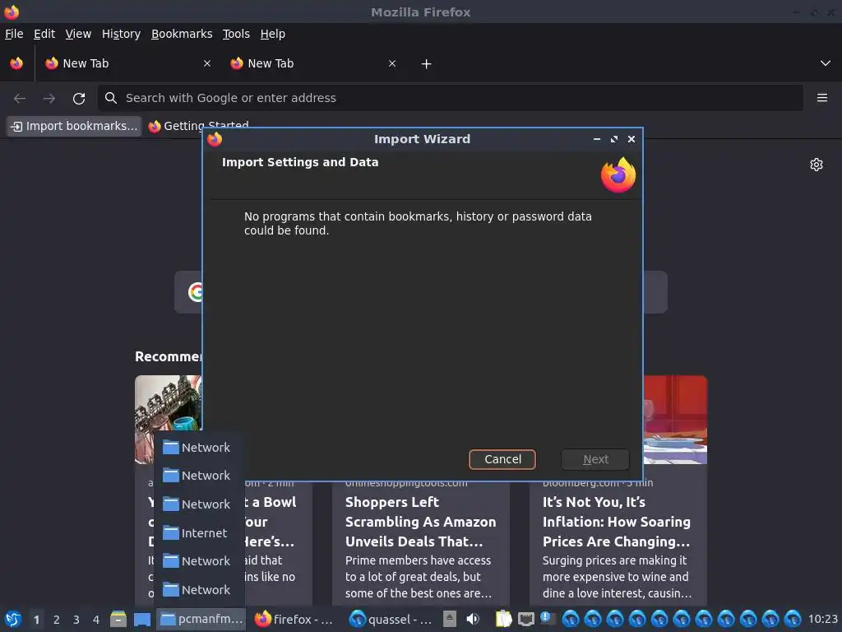Open the network connection tray icon
Image resolution: width=842 pixels, height=632 pixels.
(x=525, y=619)
